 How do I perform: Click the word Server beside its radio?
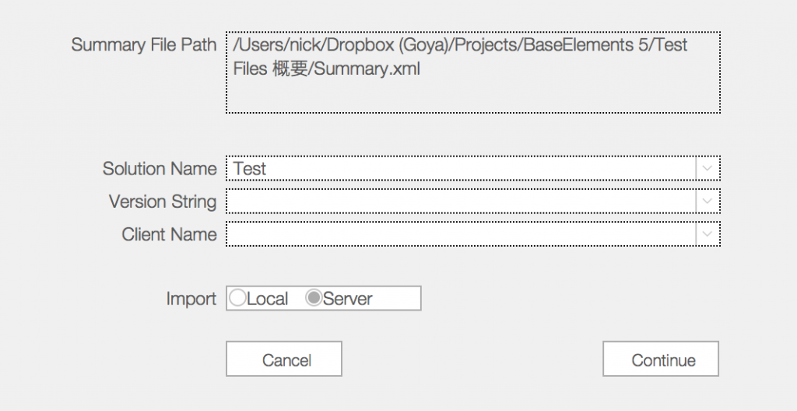[x=348, y=299]
